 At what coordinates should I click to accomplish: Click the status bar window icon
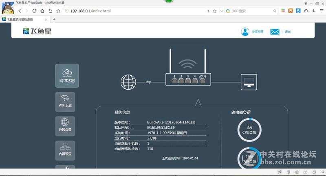pyautogui.click(x=314, y=172)
